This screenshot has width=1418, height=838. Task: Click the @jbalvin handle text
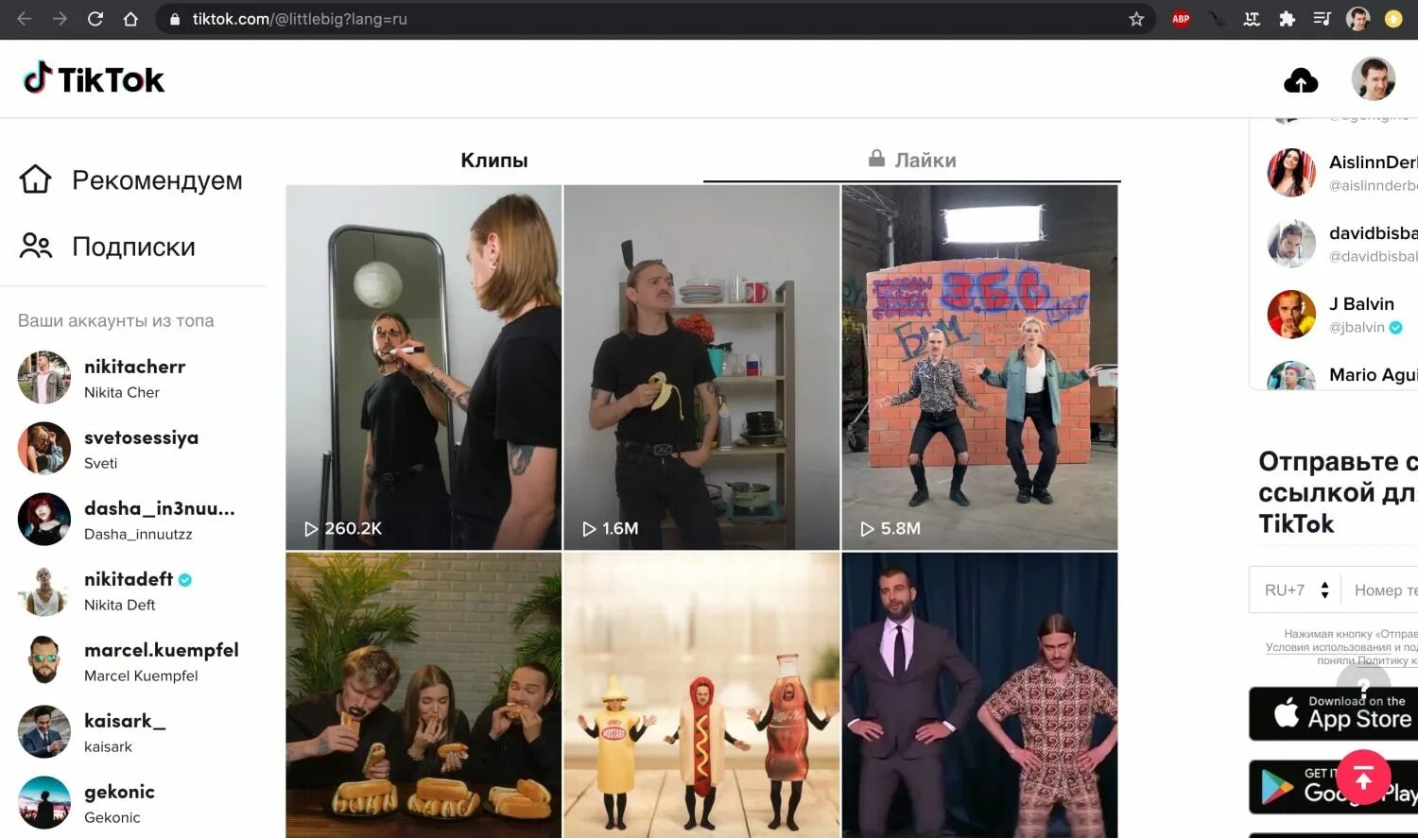[x=1357, y=327]
